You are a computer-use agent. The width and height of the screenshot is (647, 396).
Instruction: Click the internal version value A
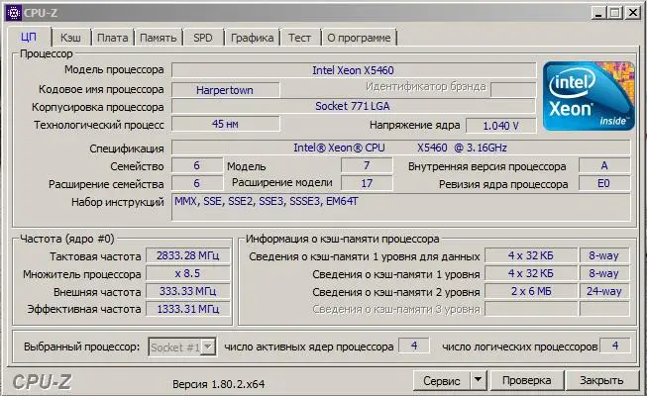[604, 165]
